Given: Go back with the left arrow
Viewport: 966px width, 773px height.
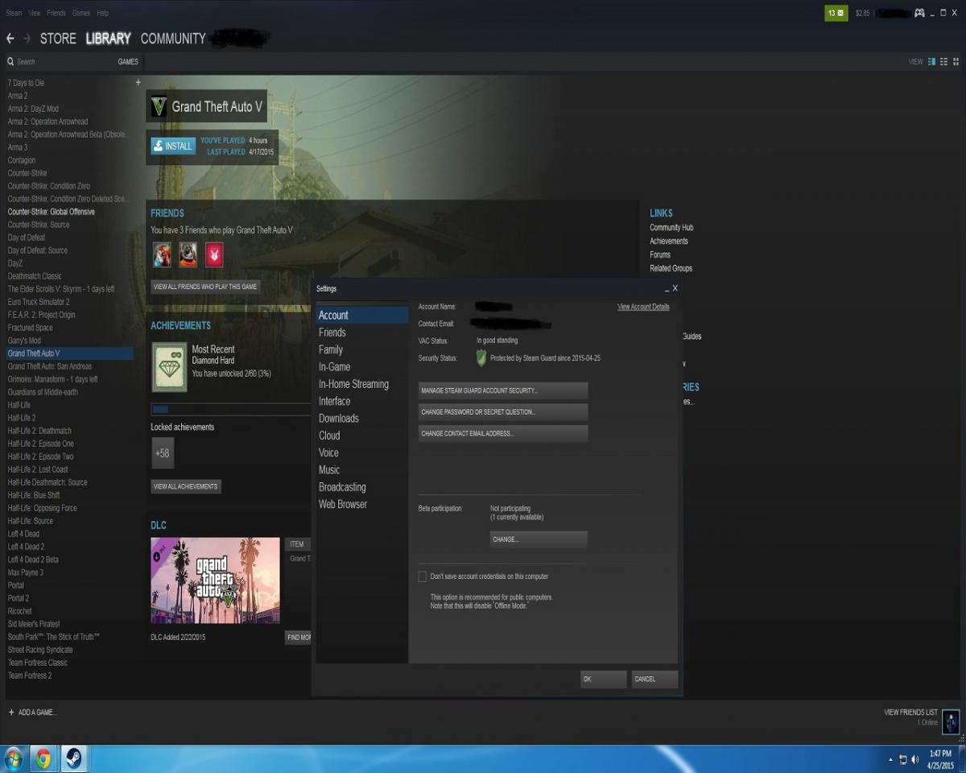Looking at the screenshot, I should point(10,39).
